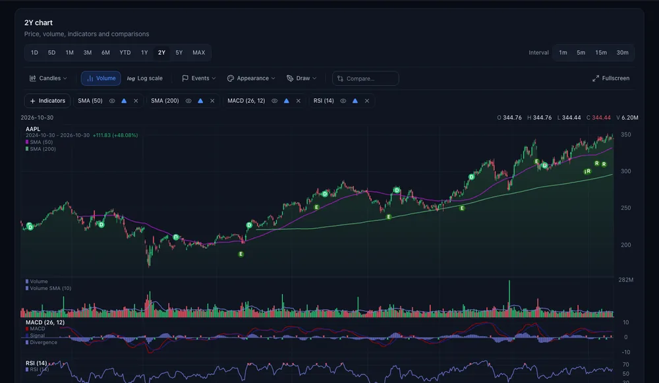Viewport: 659px width, 383px height.
Task: Click the C 344.44 close value
Action: (598, 118)
